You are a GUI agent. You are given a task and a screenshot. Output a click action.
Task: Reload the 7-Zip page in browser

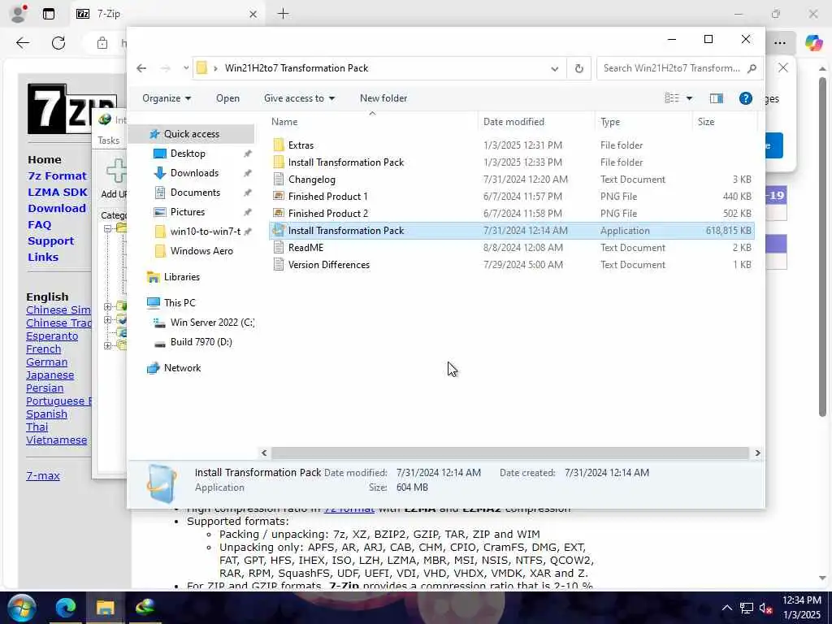click(x=58, y=43)
